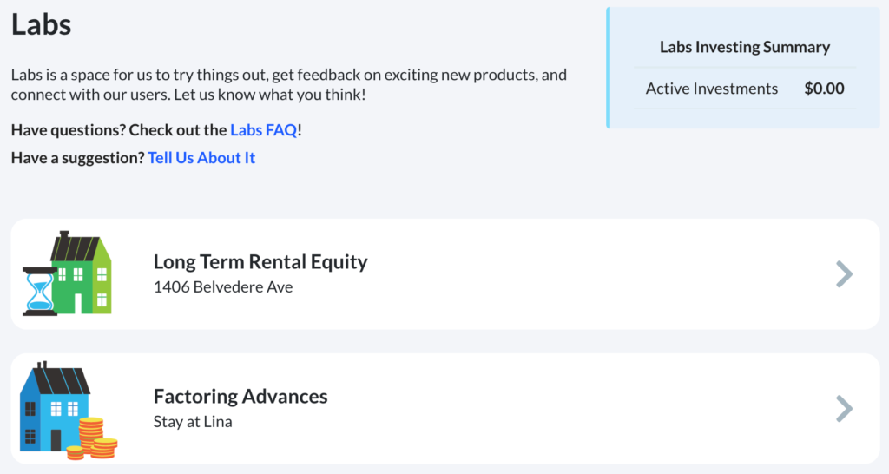Select the Stay at Lina subtitle

click(193, 421)
